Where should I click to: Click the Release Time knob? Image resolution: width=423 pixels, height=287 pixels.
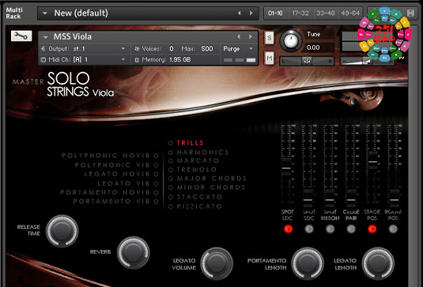pos(62,231)
